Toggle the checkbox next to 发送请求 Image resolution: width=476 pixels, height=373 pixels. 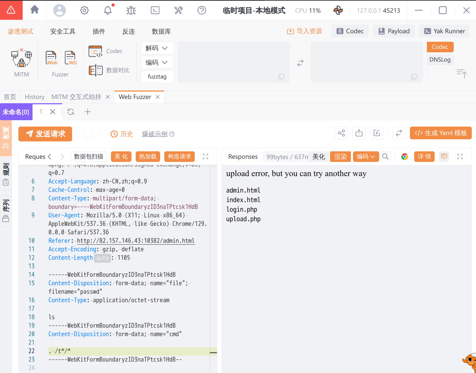(88, 134)
